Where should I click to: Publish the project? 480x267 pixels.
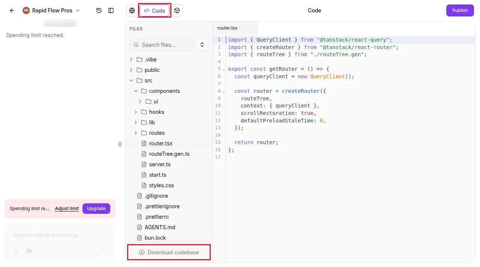(460, 10)
